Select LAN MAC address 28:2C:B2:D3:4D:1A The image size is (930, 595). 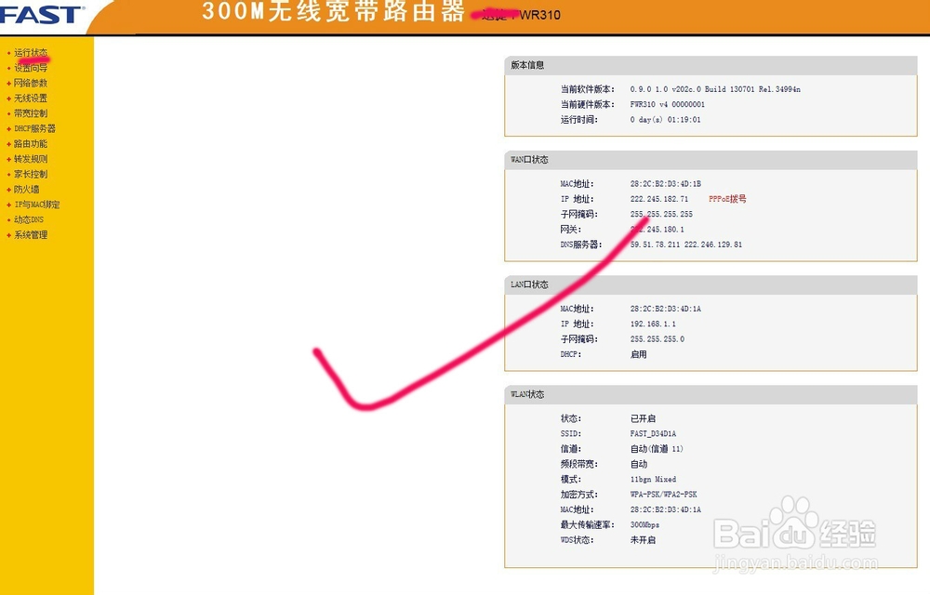666,309
